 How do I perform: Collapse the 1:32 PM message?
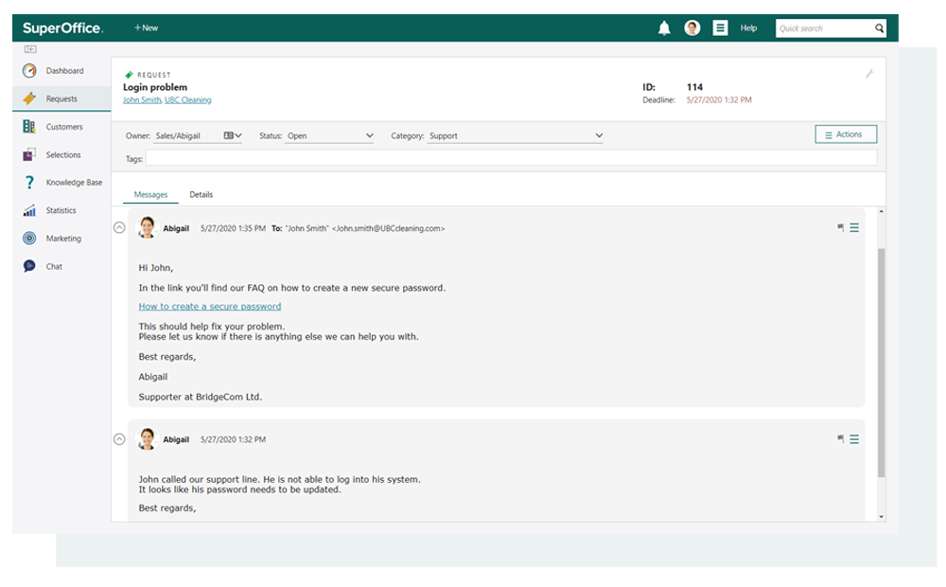pyautogui.click(x=119, y=439)
